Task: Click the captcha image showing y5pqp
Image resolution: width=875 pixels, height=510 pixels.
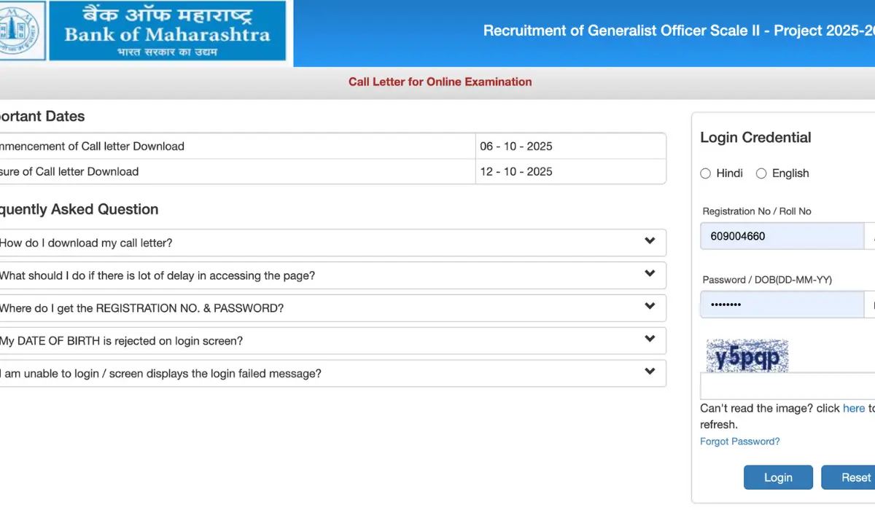Action: tap(747, 356)
